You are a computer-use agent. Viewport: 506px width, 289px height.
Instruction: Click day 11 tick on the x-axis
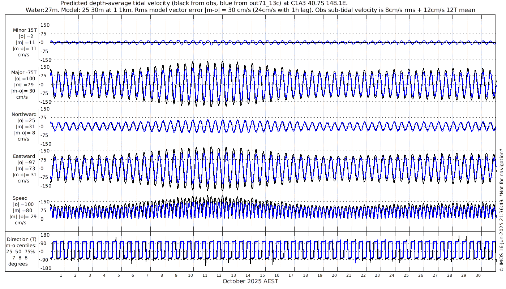coord(205,275)
